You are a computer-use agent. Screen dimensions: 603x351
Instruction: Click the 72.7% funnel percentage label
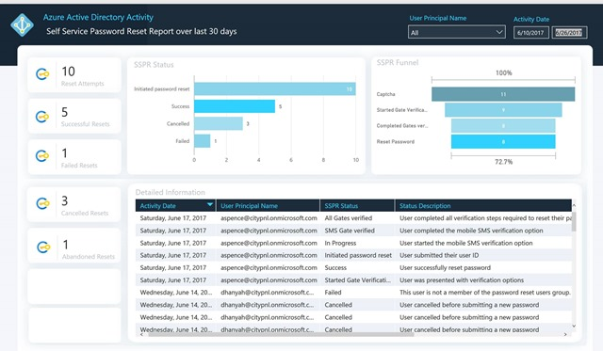503,162
